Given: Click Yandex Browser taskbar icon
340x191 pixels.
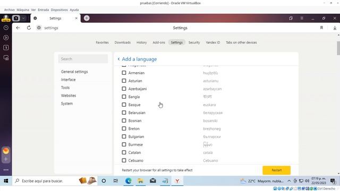Looking at the screenshot, I should [177, 181].
